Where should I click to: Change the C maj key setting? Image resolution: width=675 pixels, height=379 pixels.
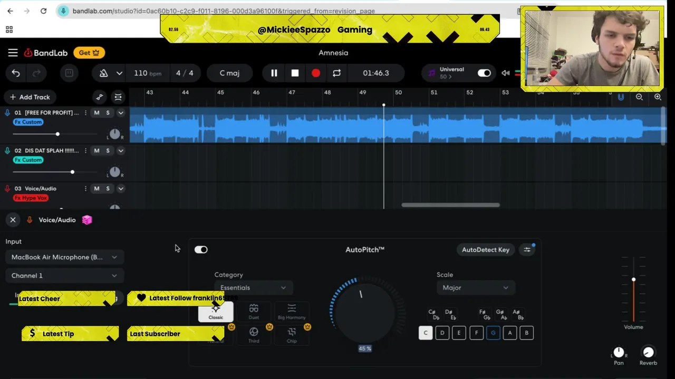(x=229, y=73)
